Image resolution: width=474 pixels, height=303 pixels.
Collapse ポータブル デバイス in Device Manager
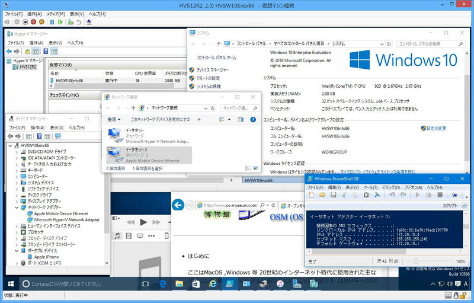(x=17, y=251)
